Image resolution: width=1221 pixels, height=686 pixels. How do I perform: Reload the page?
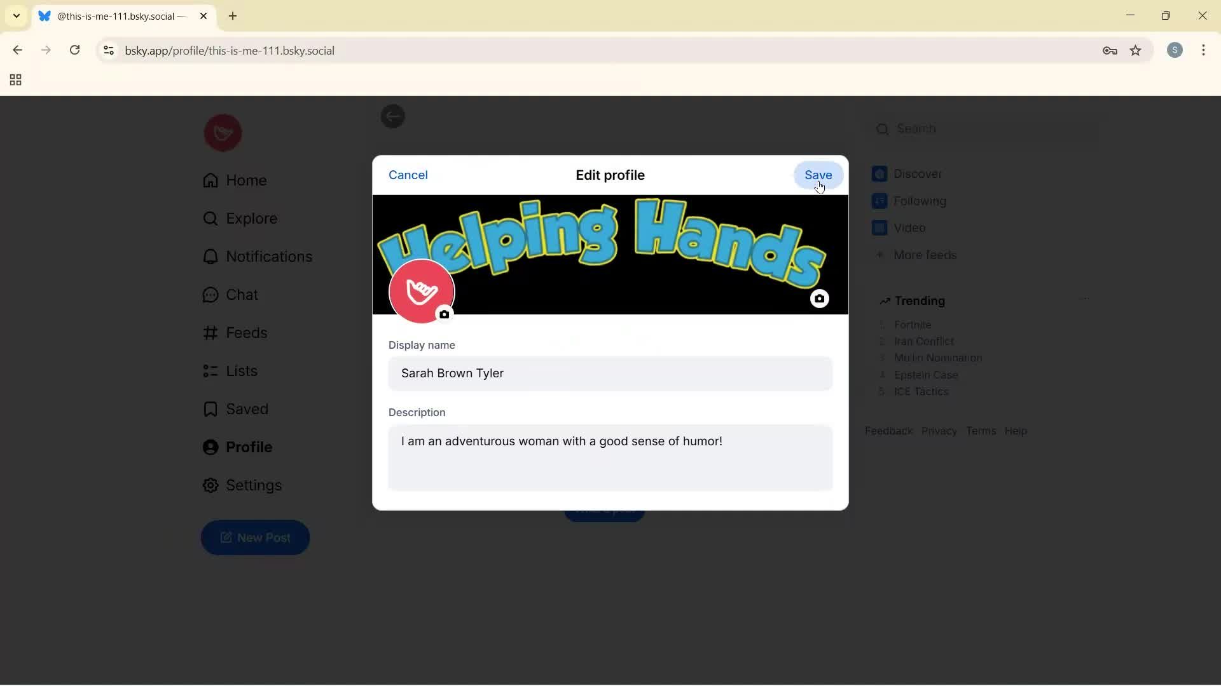(75, 50)
